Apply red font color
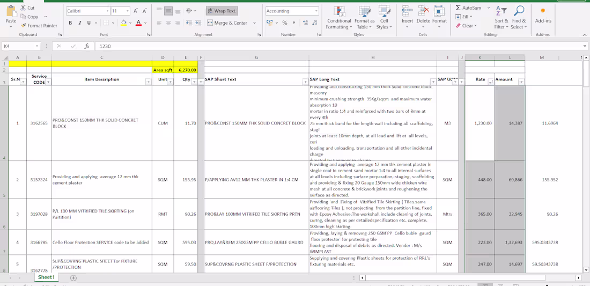Screen dimensions: 590x286 pos(138,23)
